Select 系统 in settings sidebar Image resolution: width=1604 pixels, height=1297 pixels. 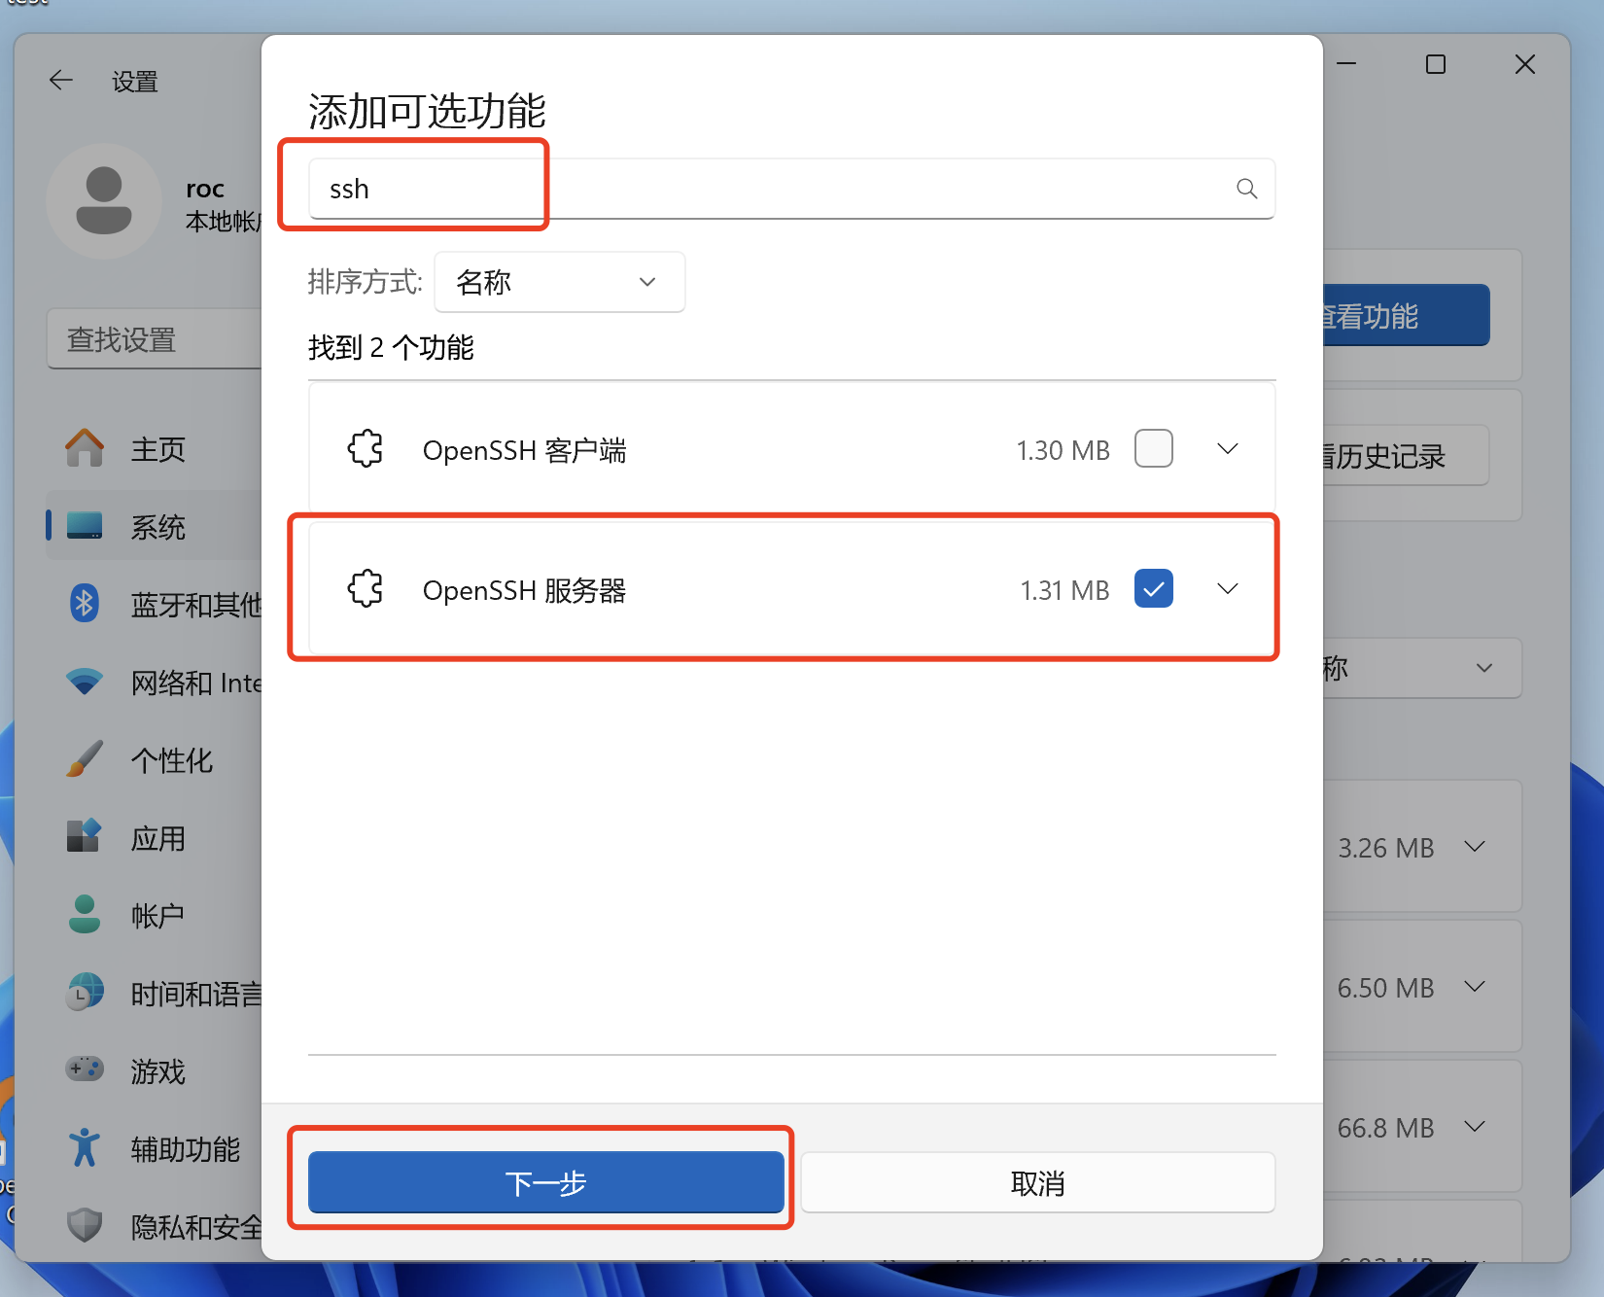tap(157, 527)
